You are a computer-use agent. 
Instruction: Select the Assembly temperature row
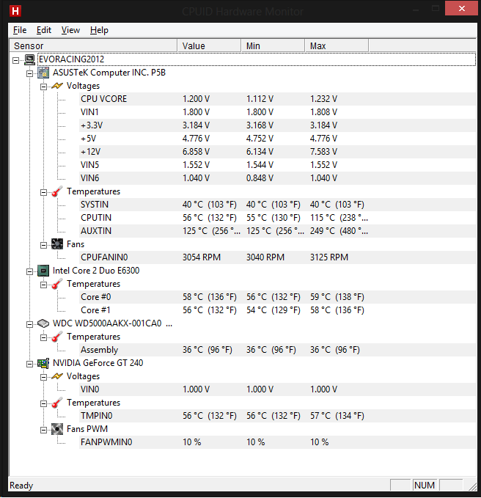click(277, 350)
